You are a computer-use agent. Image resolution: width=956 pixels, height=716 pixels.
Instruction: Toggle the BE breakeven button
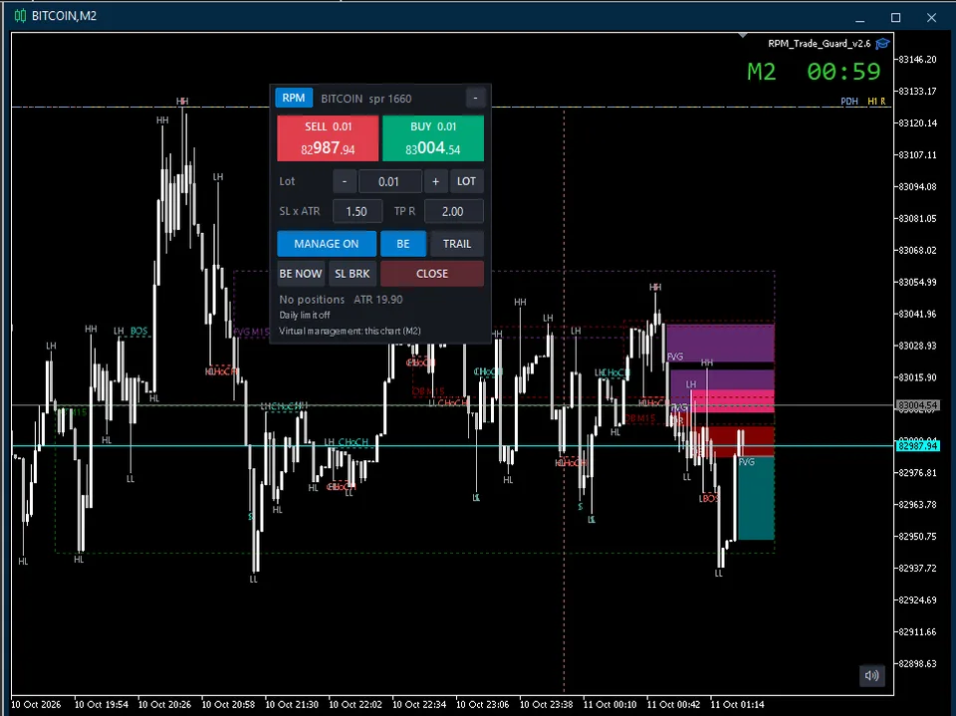click(403, 243)
